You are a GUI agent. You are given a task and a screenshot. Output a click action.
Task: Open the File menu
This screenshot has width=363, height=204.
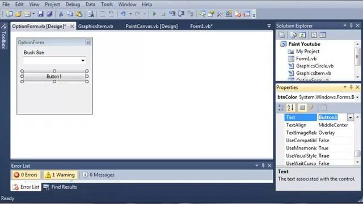[6, 5]
